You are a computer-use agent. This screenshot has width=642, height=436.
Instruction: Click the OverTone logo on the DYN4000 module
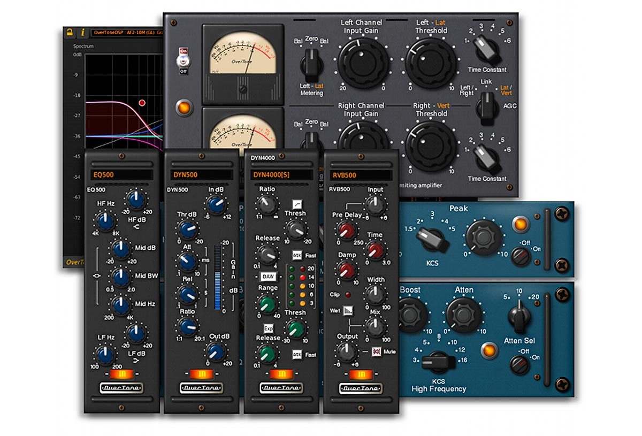pyautogui.click(x=281, y=387)
